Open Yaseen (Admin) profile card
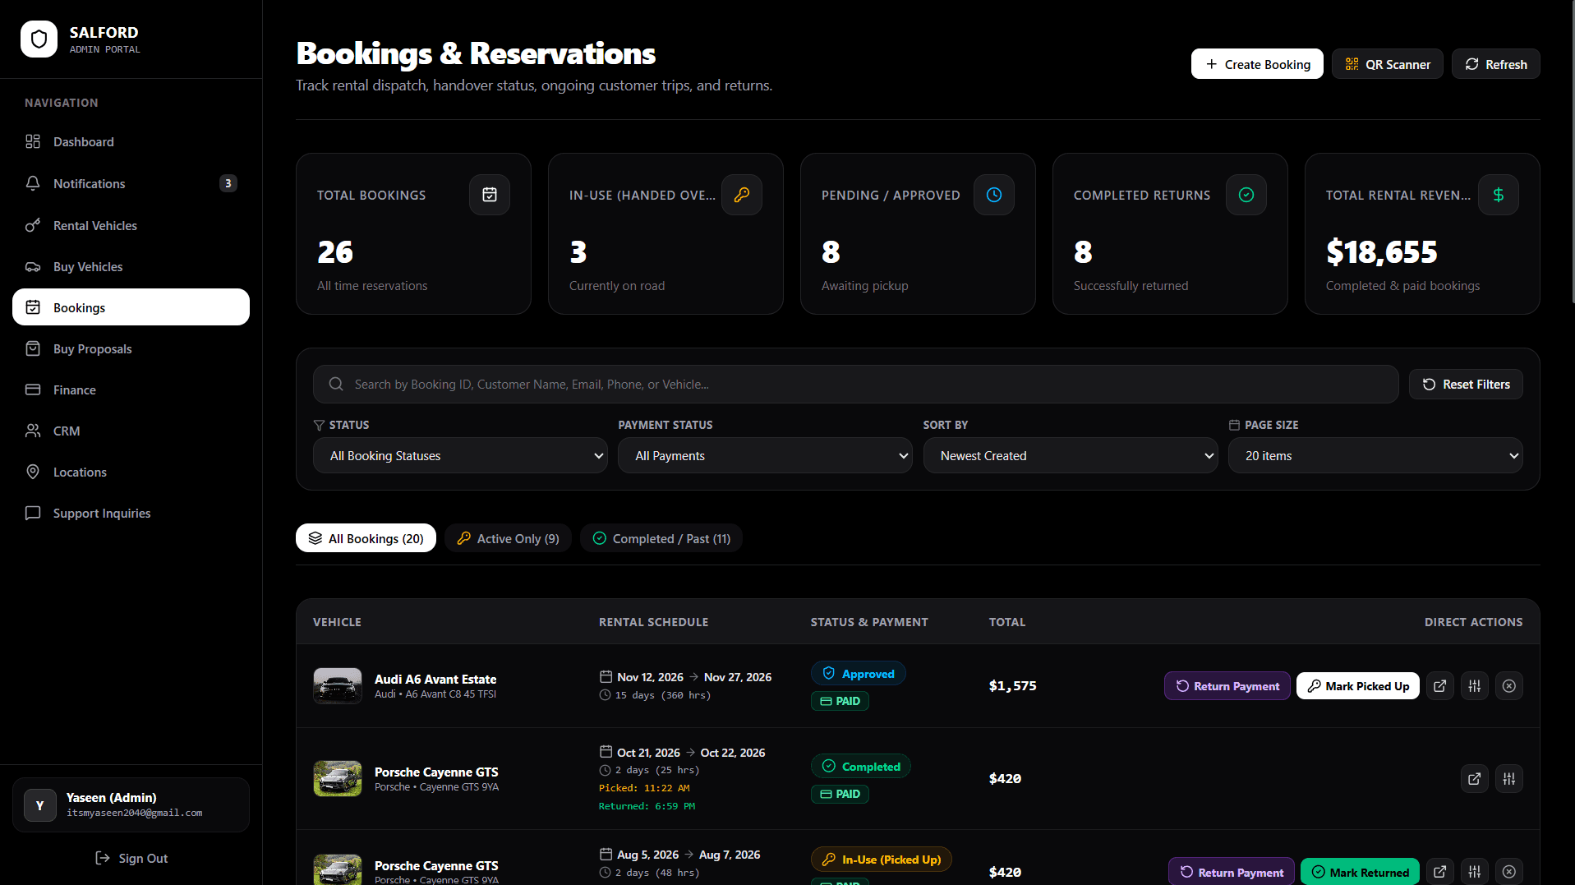The image size is (1575, 885). [x=131, y=804]
